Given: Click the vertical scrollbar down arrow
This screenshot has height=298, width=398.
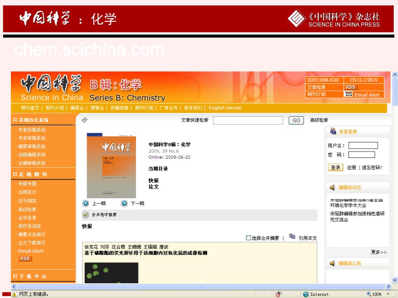Looking at the screenshot, I should [x=395, y=280].
